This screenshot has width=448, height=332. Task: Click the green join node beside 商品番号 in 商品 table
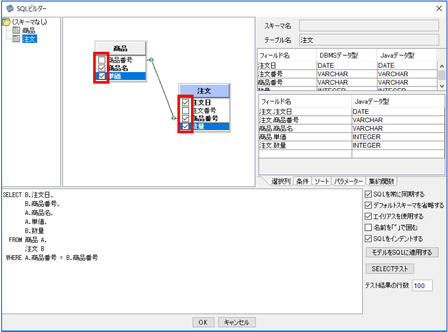151,60
